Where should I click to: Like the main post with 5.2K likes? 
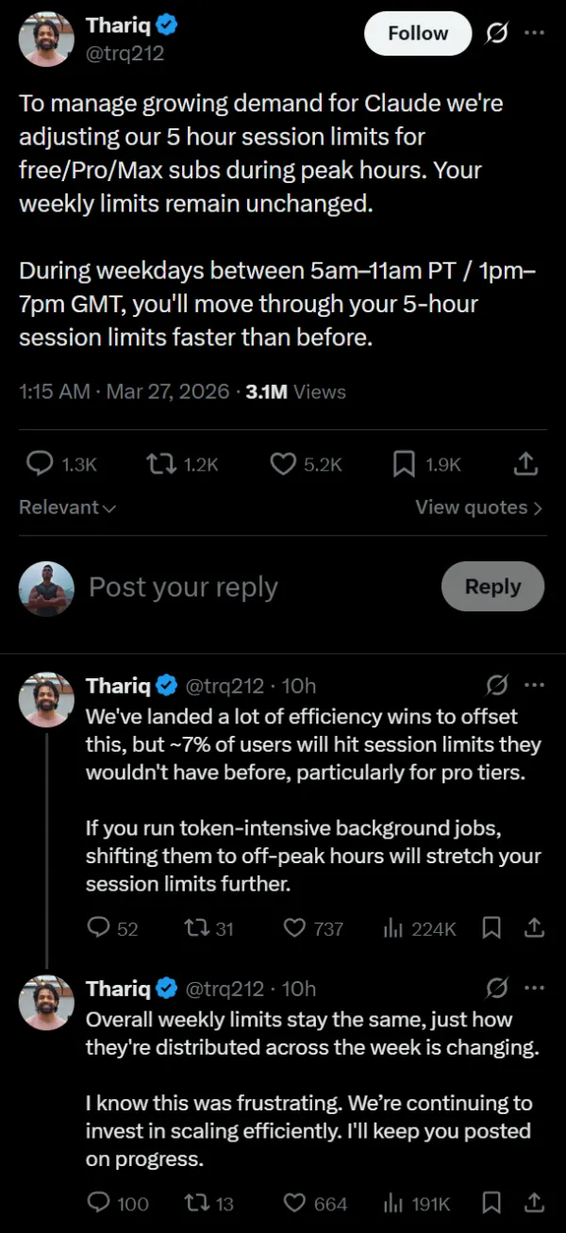(x=283, y=463)
